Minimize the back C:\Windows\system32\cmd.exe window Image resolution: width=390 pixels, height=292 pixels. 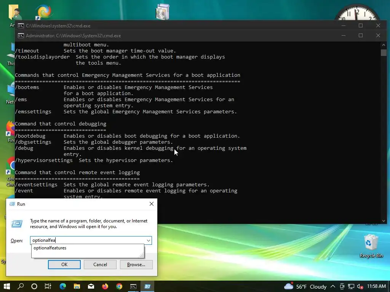point(344,25)
